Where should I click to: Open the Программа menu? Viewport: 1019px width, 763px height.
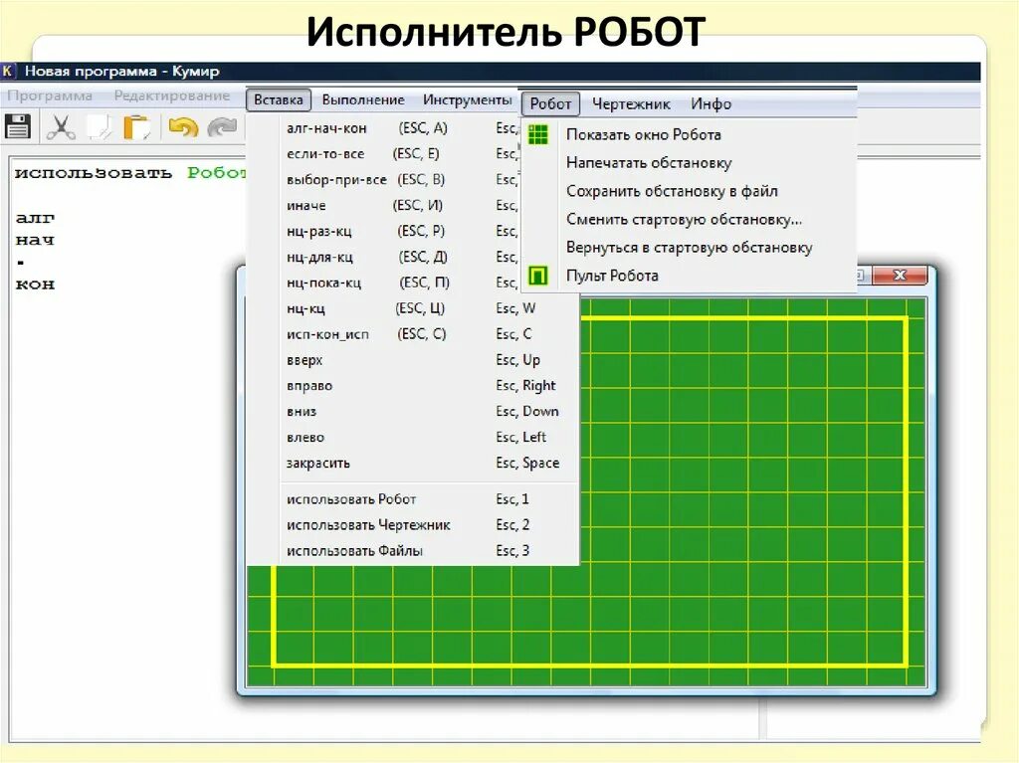click(x=50, y=95)
